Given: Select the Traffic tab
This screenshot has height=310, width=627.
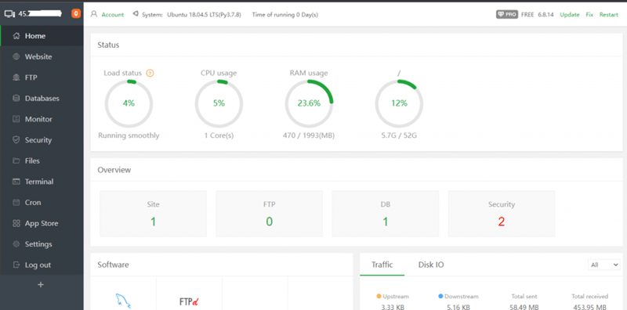Looking at the screenshot, I should [382, 265].
